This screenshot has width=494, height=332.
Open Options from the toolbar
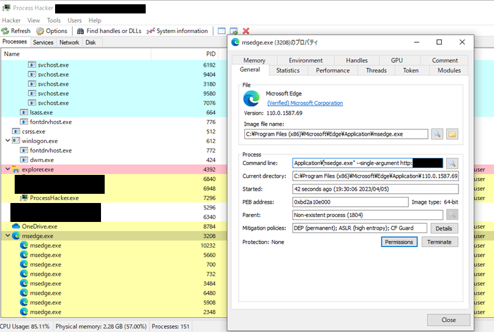51,31
